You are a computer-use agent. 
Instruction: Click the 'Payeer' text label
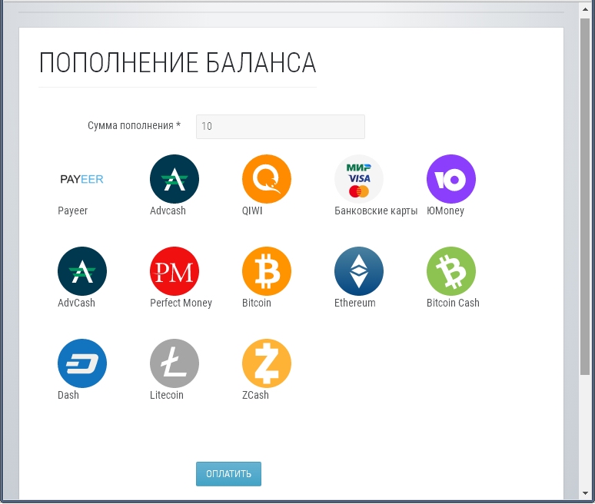coord(72,211)
